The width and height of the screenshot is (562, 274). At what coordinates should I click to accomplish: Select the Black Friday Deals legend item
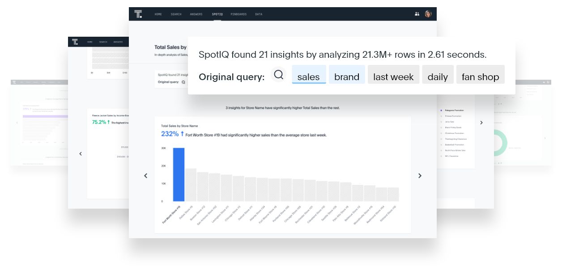[x=454, y=128]
